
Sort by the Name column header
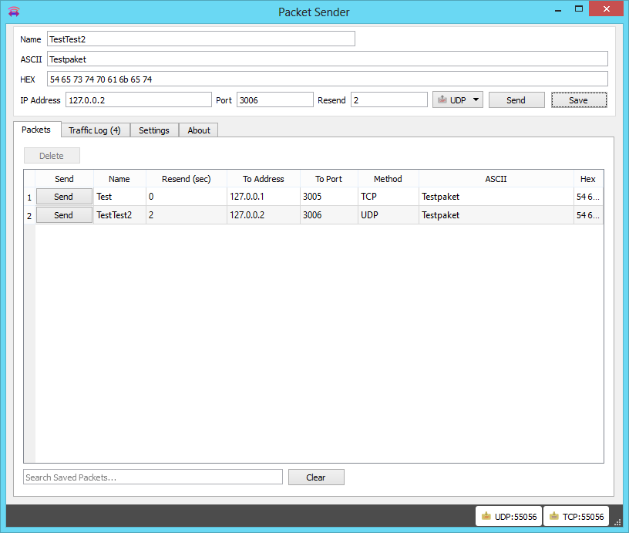(119, 179)
